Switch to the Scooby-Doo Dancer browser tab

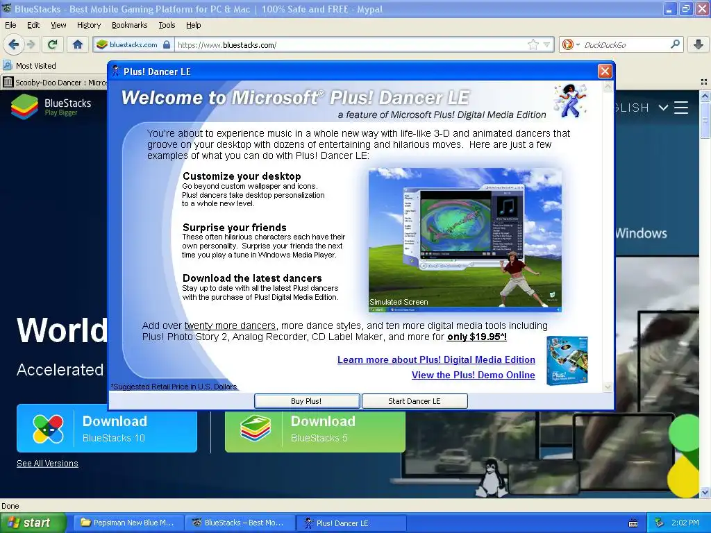point(54,83)
